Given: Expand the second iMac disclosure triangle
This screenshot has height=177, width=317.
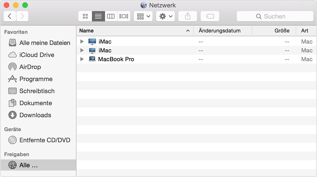Looking at the screenshot, I should click(82, 50).
